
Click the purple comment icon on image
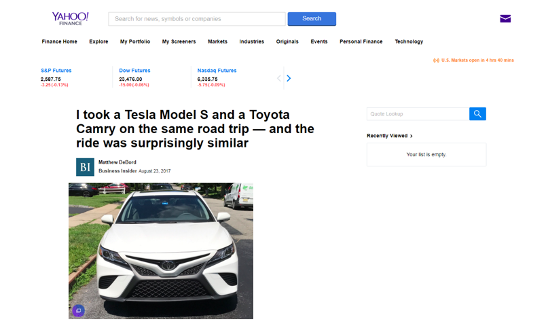click(x=78, y=310)
